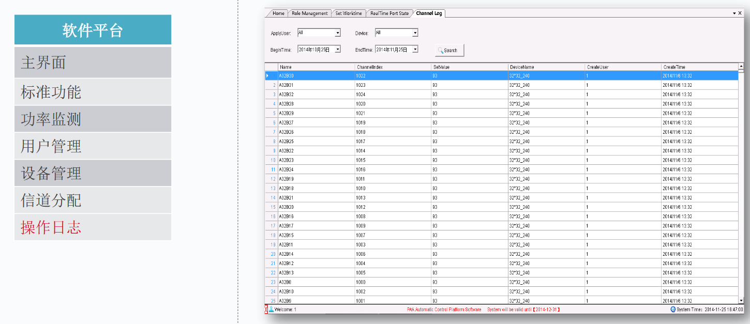Image resolution: width=750 pixels, height=324 pixels.
Task: Select row 2 header for A32B31
Action: [x=272, y=85]
